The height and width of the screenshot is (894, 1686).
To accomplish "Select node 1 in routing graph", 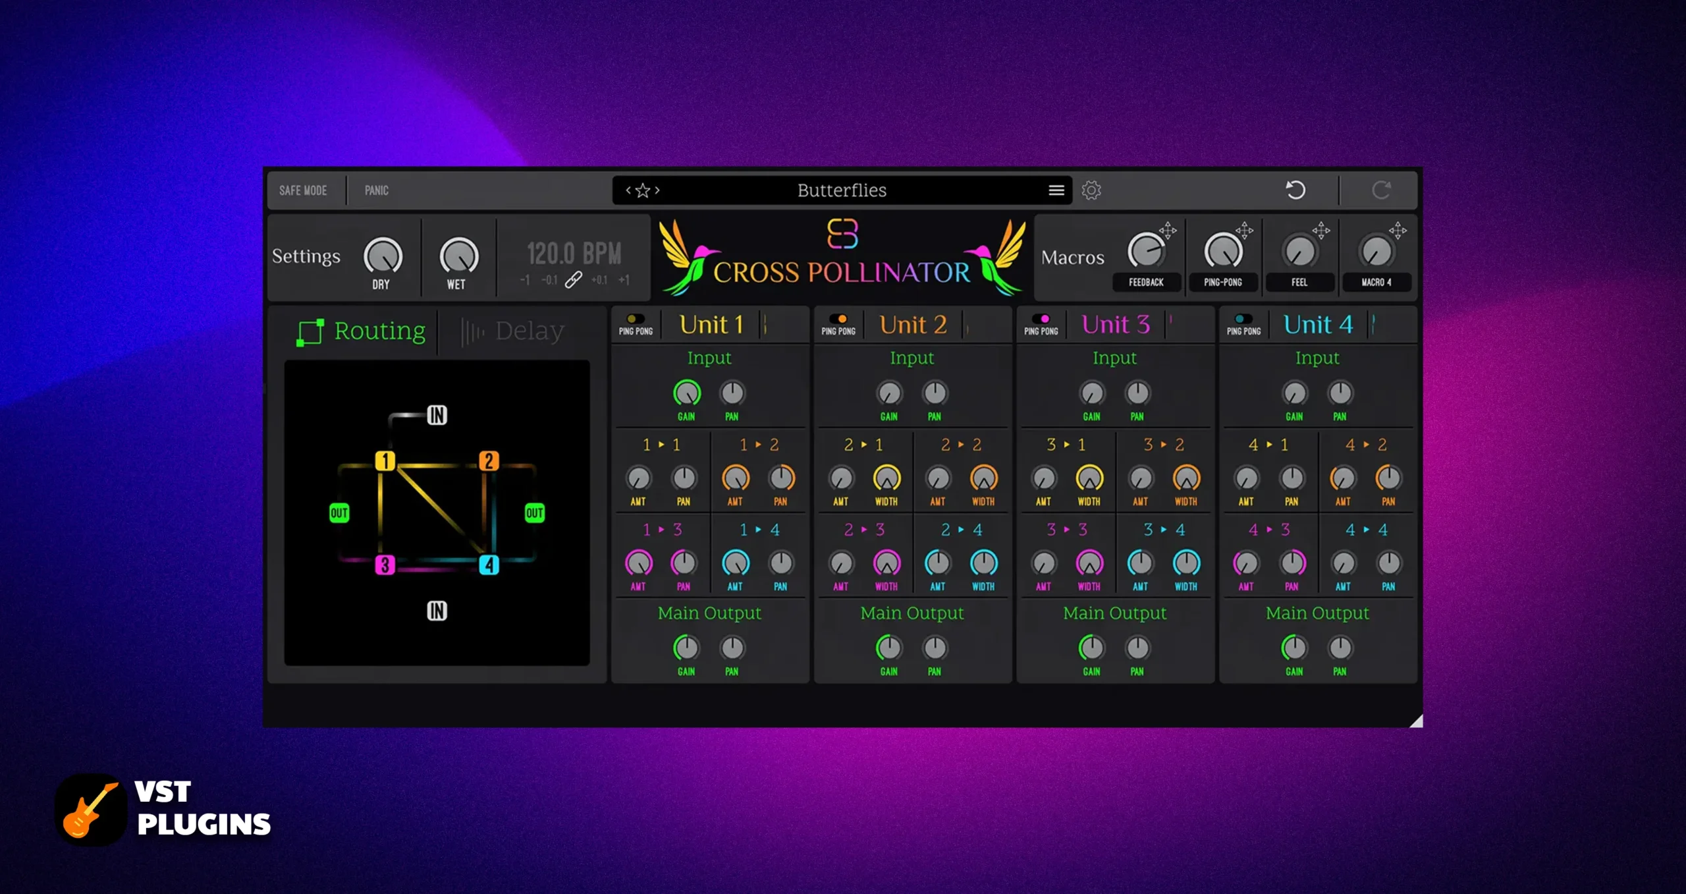I will tap(385, 461).
